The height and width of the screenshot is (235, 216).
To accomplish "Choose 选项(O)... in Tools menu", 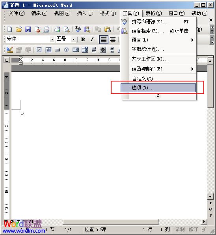I will tap(158, 88).
